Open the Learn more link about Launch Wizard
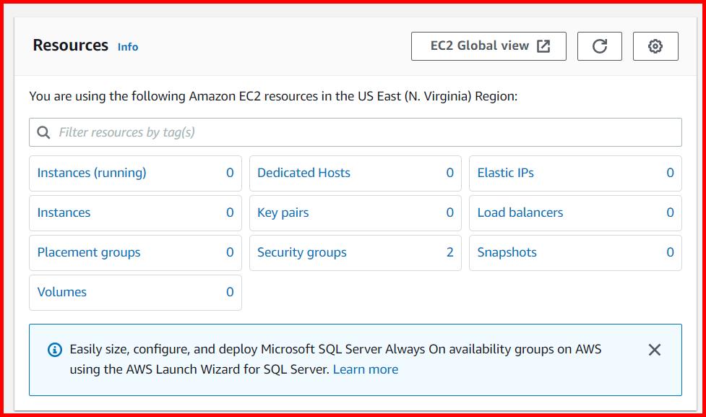The image size is (706, 417). coord(366,369)
